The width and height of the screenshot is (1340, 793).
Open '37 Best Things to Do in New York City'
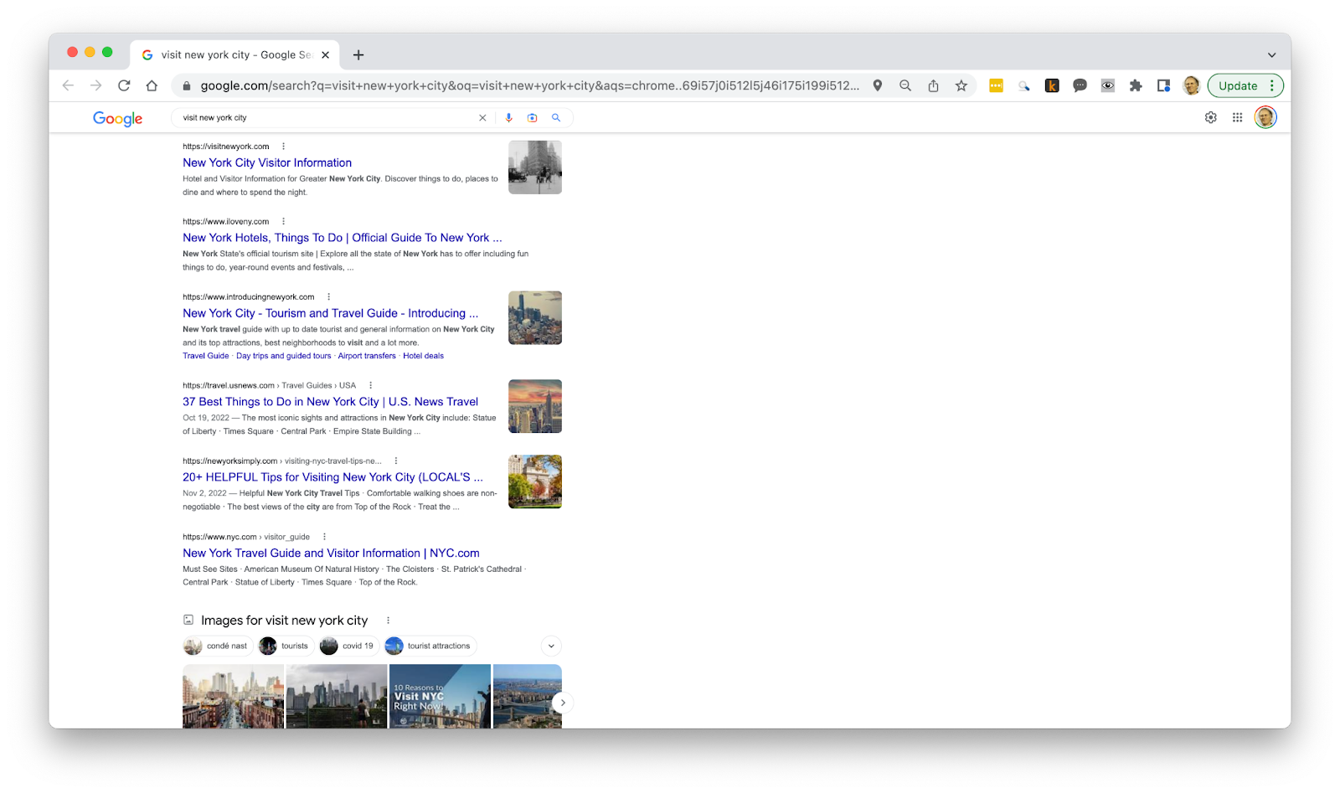[331, 402]
